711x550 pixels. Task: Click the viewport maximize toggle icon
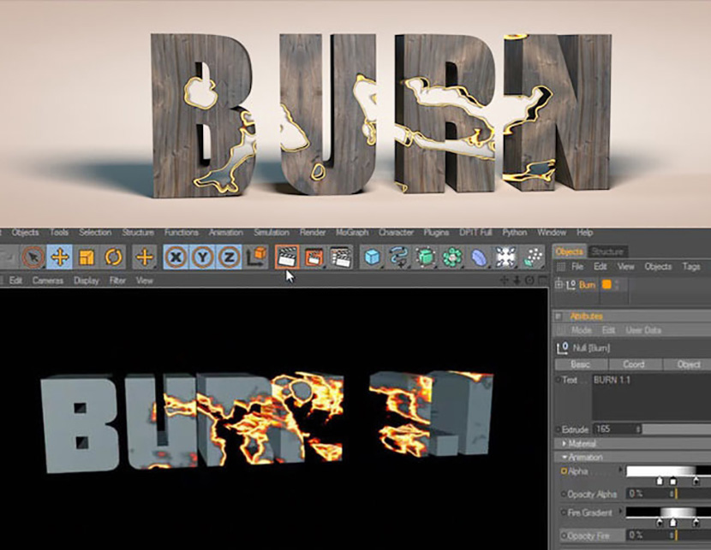(542, 281)
